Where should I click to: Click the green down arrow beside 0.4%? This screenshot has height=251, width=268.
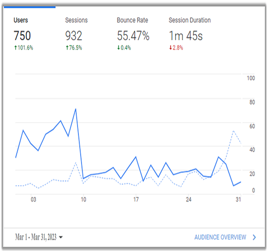click(119, 48)
